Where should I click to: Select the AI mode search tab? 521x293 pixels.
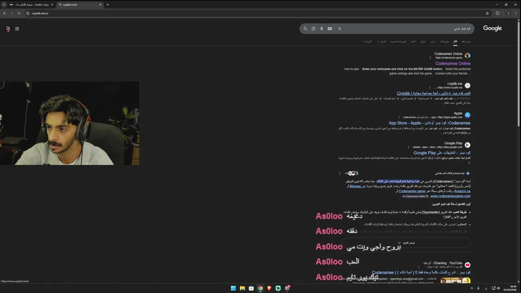(466, 41)
